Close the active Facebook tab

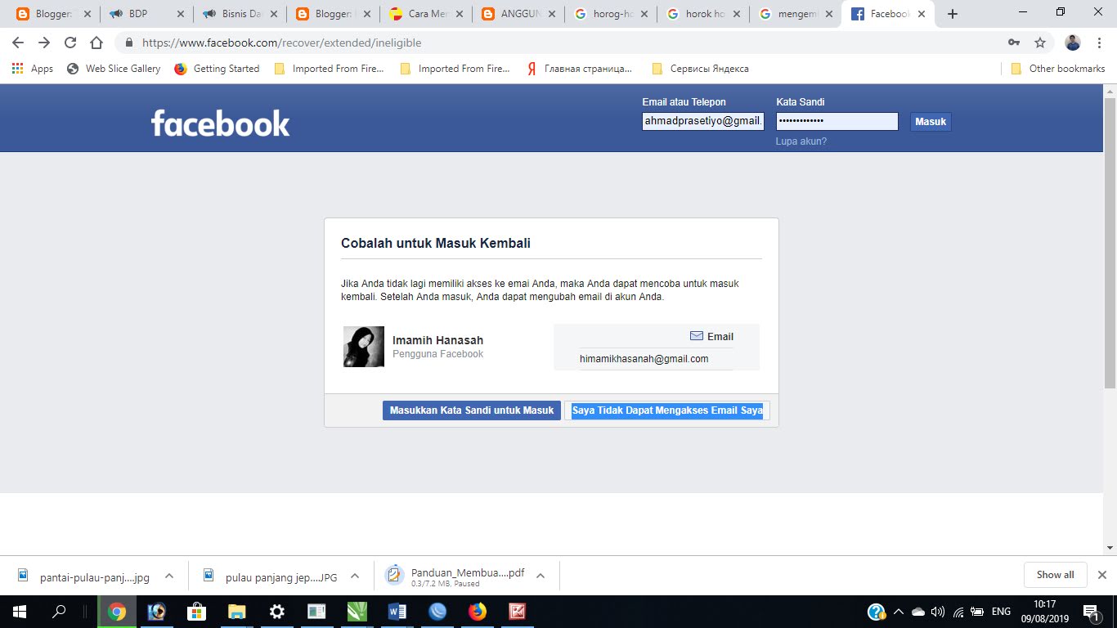[922, 14]
